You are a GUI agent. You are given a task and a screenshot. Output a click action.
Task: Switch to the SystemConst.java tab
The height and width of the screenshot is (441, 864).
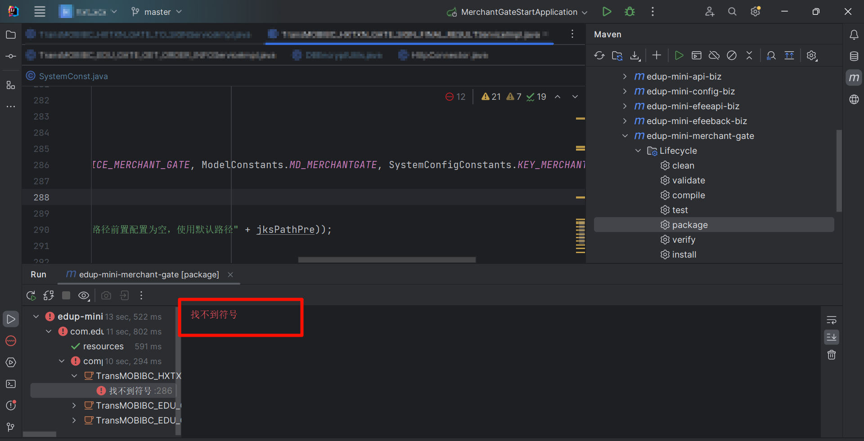67,76
